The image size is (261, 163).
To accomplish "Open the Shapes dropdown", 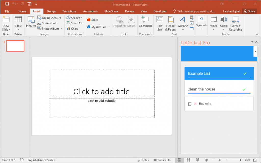I will click(x=74, y=18).
